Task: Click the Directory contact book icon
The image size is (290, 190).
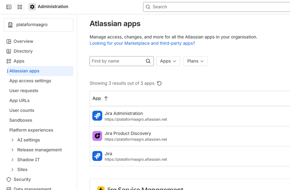Action: coord(9,51)
